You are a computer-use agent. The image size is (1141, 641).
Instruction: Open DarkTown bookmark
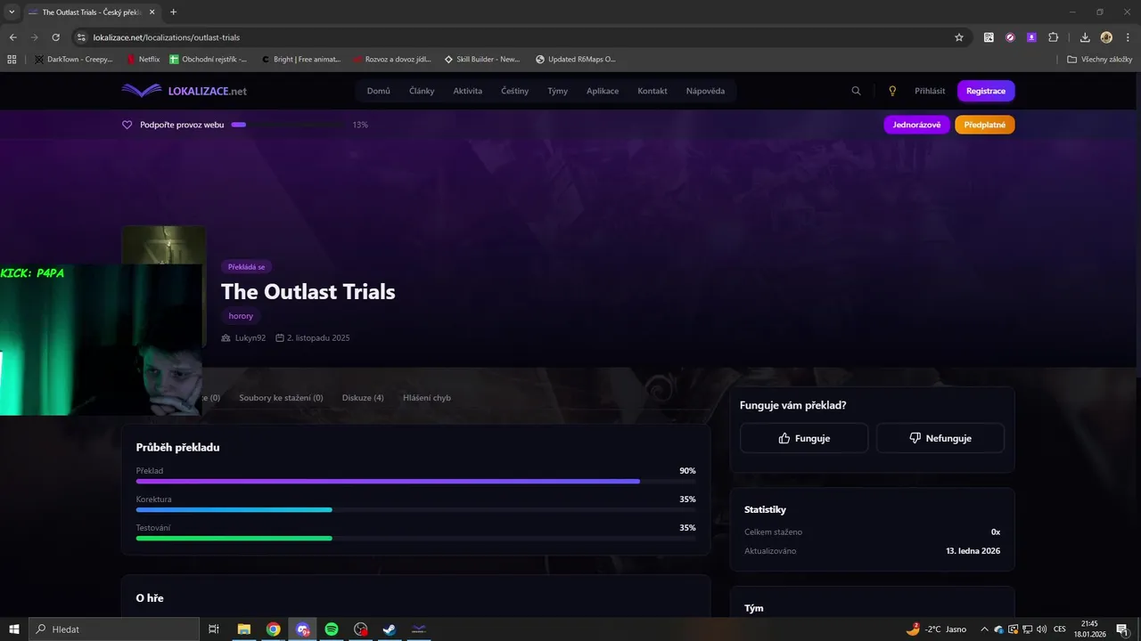74,60
